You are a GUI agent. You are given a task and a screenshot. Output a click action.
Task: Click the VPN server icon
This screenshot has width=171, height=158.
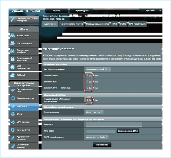click(13, 122)
